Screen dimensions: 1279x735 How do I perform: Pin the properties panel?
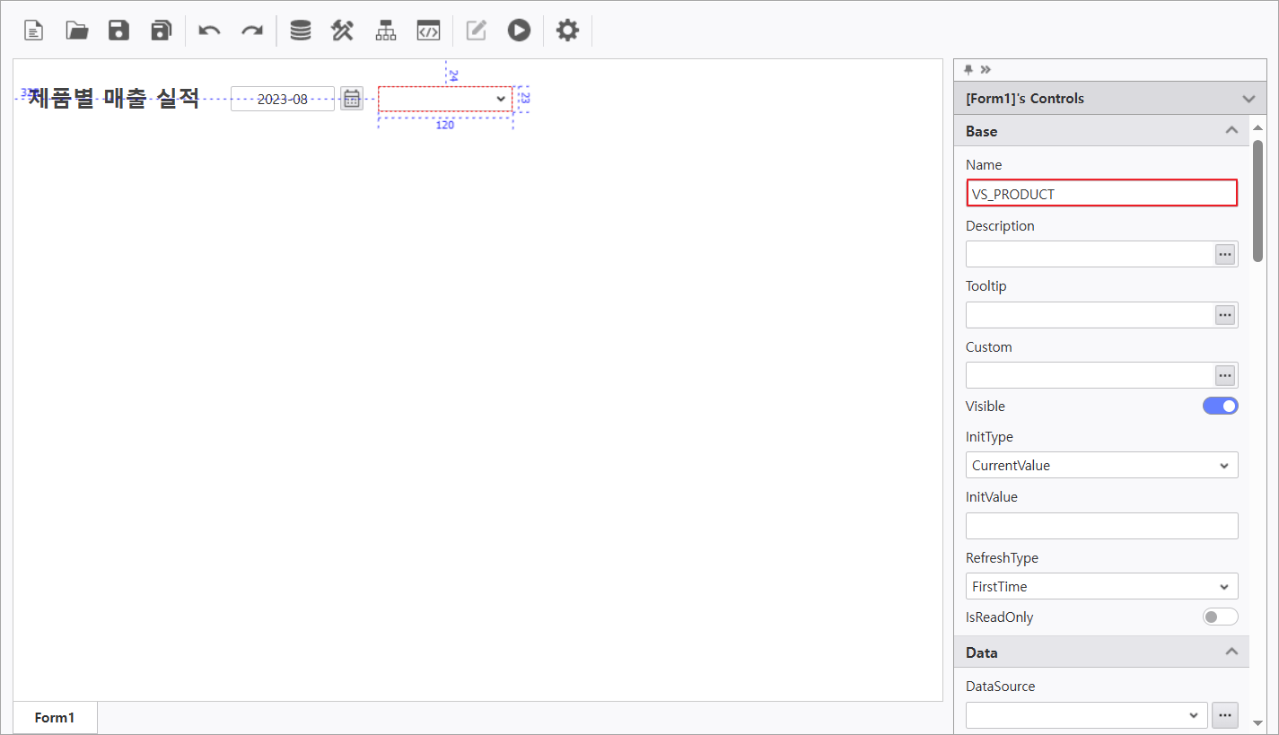click(x=968, y=69)
